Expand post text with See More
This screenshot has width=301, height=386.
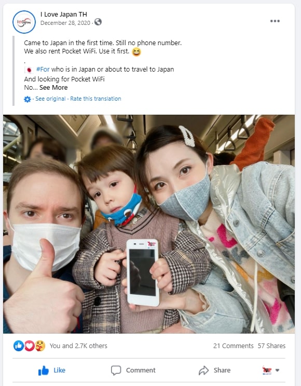click(53, 88)
